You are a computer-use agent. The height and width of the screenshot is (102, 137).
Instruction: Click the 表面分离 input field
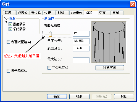click(x=81, y=48)
